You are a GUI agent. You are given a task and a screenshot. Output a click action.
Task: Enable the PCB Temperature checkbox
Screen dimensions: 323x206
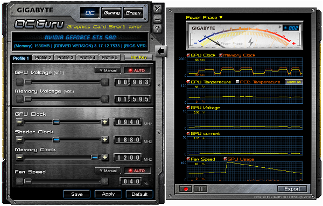click(x=237, y=82)
